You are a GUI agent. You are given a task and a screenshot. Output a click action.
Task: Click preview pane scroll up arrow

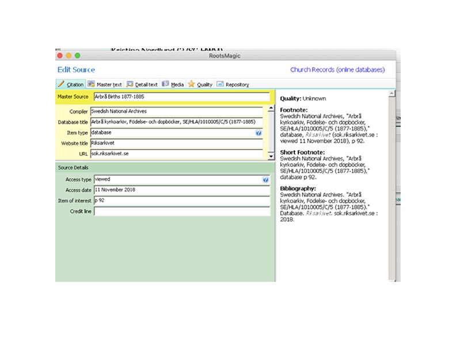pos(392,93)
